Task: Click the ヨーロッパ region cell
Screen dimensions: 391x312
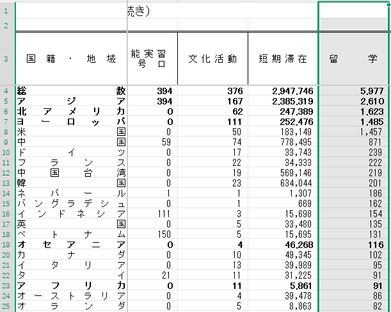Action: point(71,122)
